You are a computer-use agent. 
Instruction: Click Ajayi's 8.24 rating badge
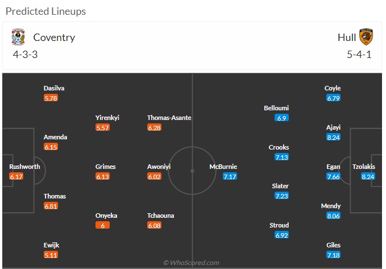tap(333, 137)
